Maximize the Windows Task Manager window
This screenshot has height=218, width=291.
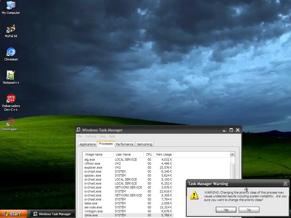231,130
